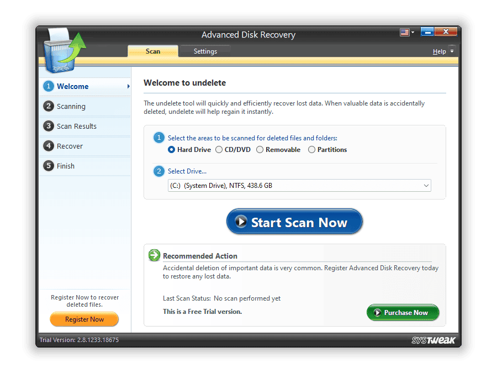Screen dimensions: 497x373
Task: Click the numbered 1 circle beside Select areas
Action: click(159, 138)
